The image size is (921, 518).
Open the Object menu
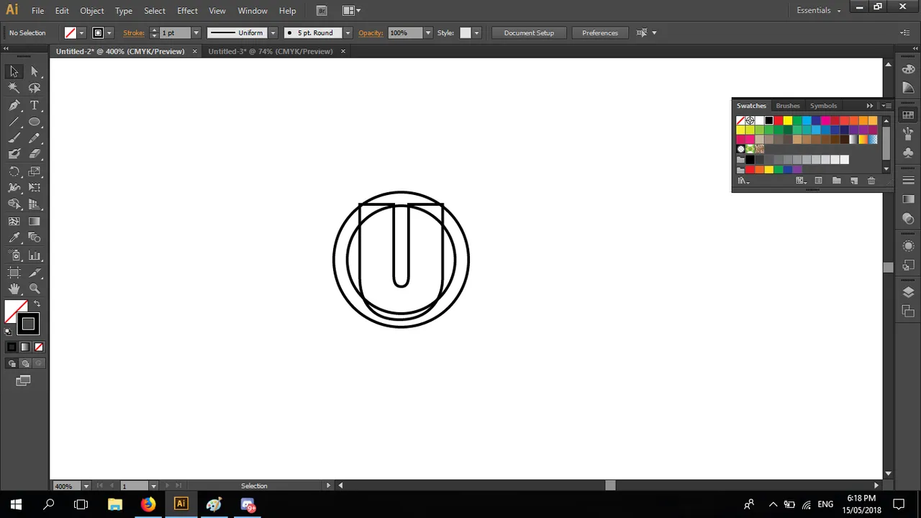(x=91, y=11)
